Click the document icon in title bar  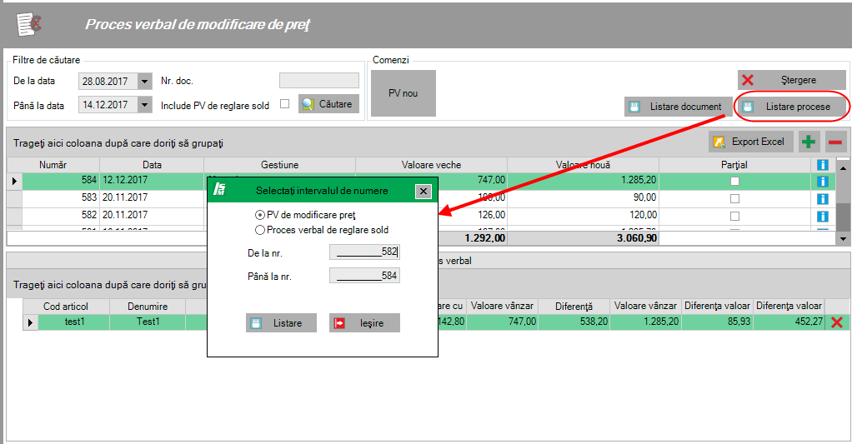tap(29, 24)
